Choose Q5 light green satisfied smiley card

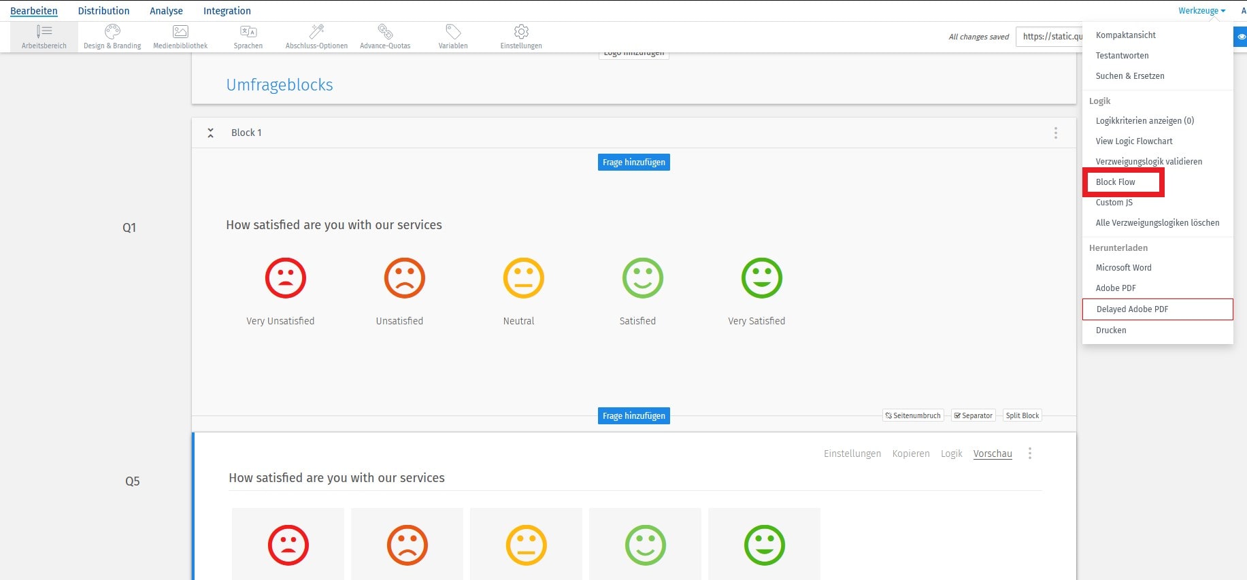[645, 544]
